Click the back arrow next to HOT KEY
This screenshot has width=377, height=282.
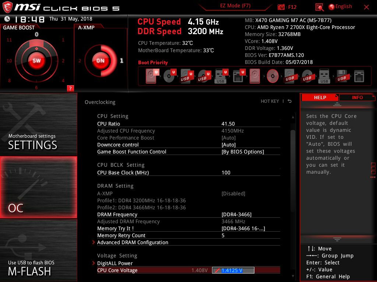tap(290, 101)
